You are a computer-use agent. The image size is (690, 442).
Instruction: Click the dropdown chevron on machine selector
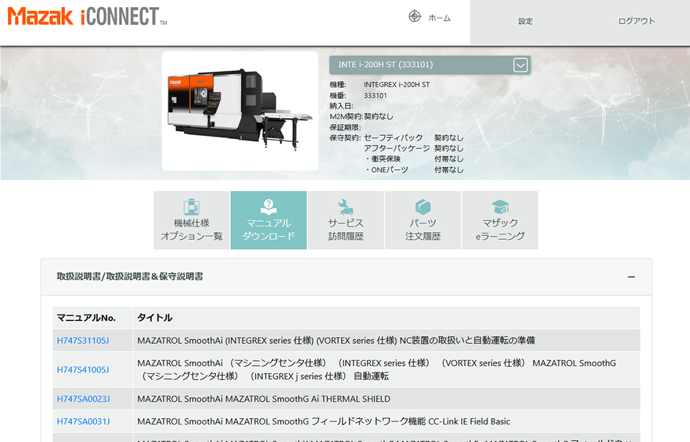[x=520, y=66]
